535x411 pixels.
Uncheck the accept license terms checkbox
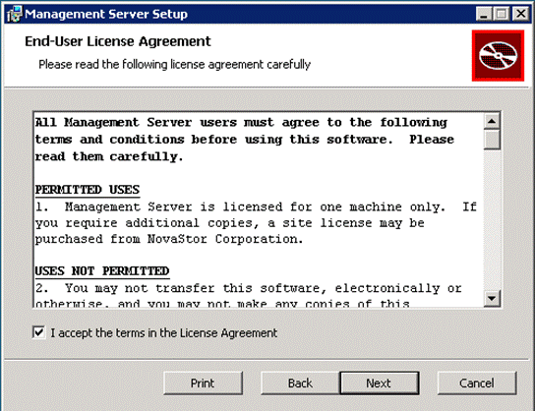coord(39,332)
